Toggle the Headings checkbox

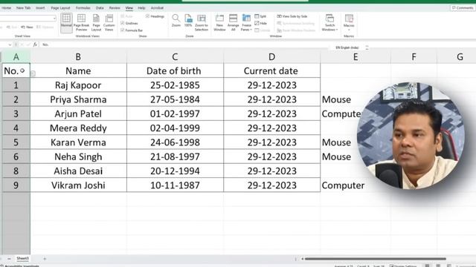155,16
